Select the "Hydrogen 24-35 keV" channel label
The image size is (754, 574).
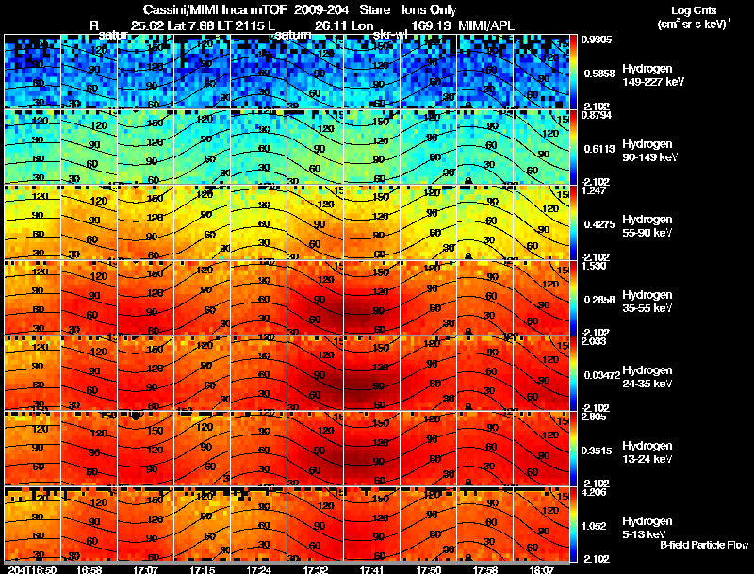point(647,376)
